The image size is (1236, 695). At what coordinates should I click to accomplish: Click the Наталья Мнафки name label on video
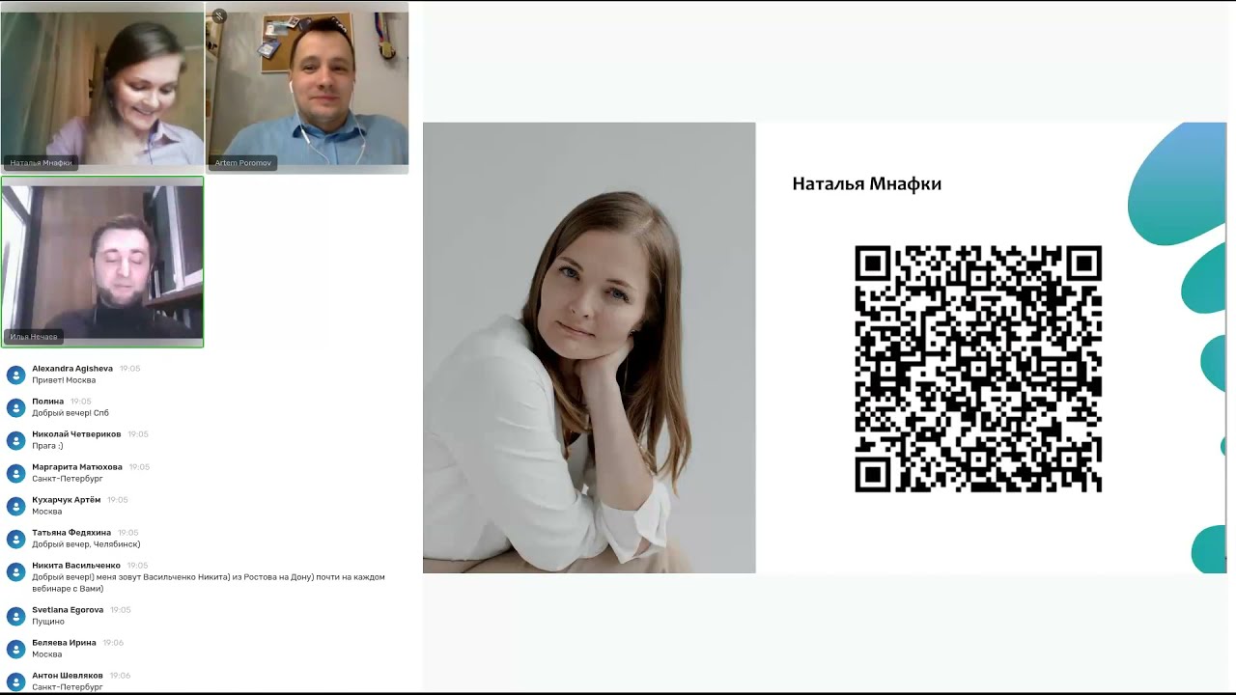pos(42,163)
